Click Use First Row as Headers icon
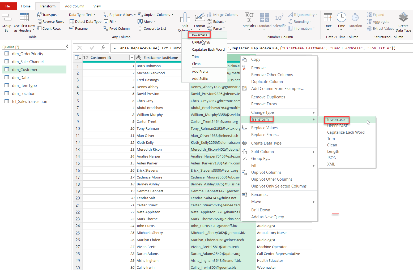This screenshot has width=413, height=270. (24, 18)
